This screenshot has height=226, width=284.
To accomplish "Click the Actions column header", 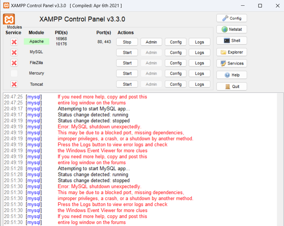I will [x=126, y=33].
